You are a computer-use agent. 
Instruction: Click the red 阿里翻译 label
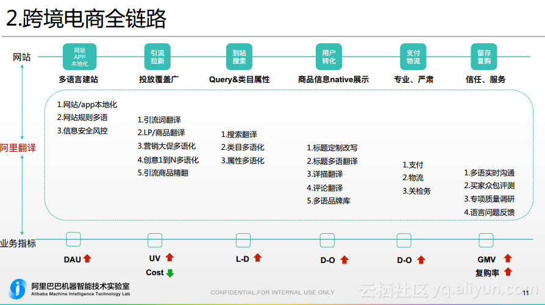click(18, 148)
